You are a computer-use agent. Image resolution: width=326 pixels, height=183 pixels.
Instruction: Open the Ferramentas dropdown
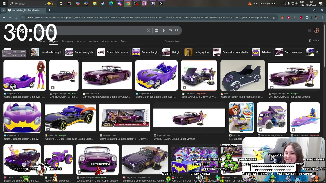click(173, 41)
